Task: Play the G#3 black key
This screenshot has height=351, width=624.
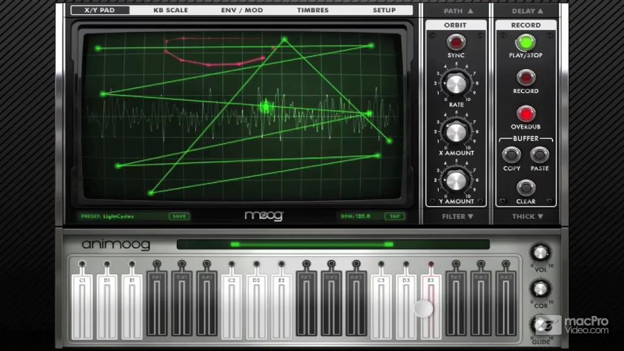Action: pyautogui.click(x=481, y=304)
